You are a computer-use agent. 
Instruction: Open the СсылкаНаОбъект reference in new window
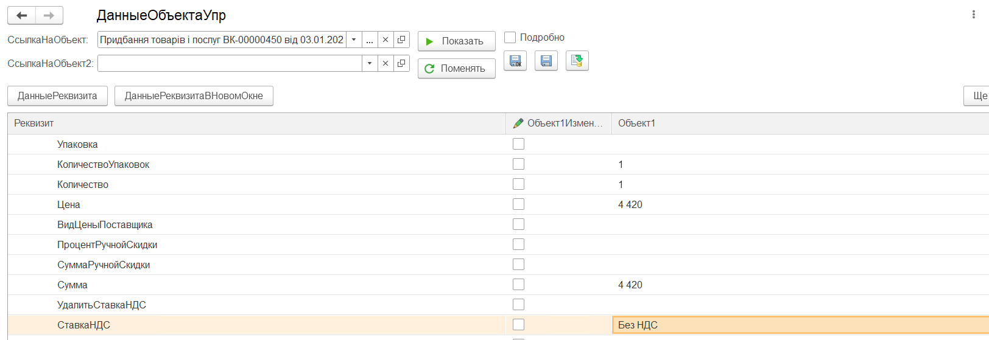click(401, 40)
